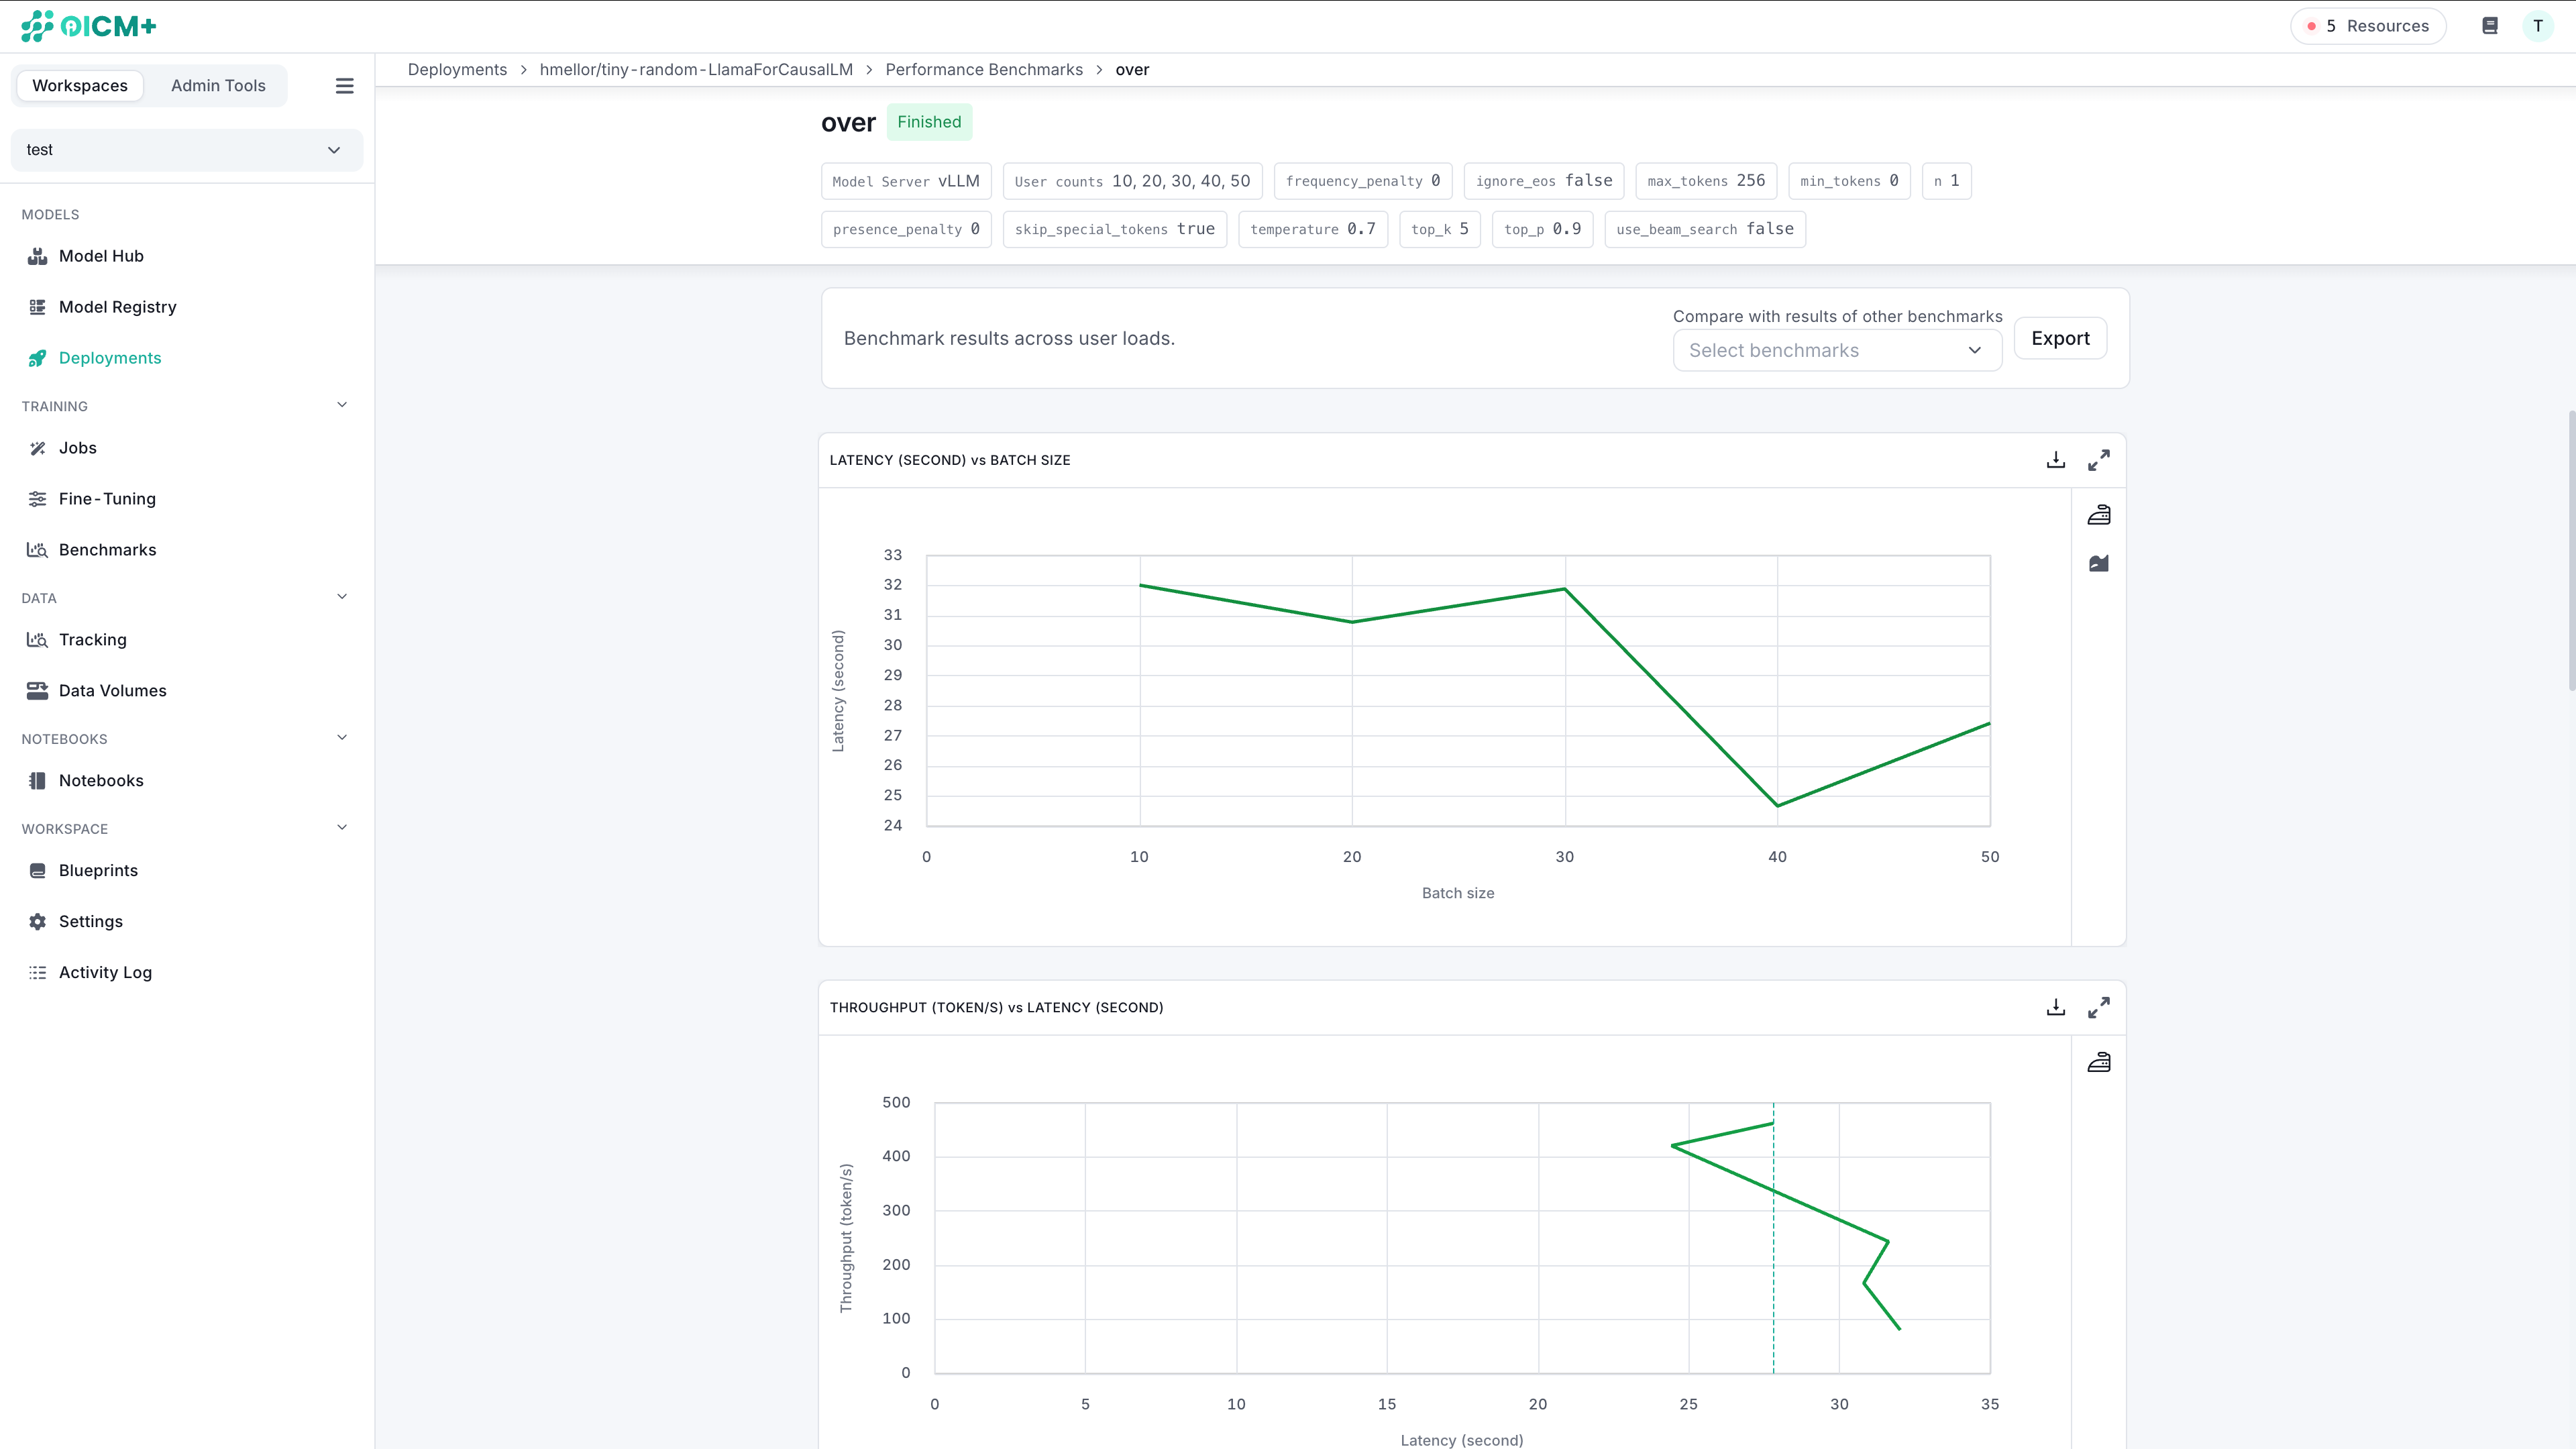Click the Blueprints icon
This screenshot has width=2576, height=1449.
point(37,871)
